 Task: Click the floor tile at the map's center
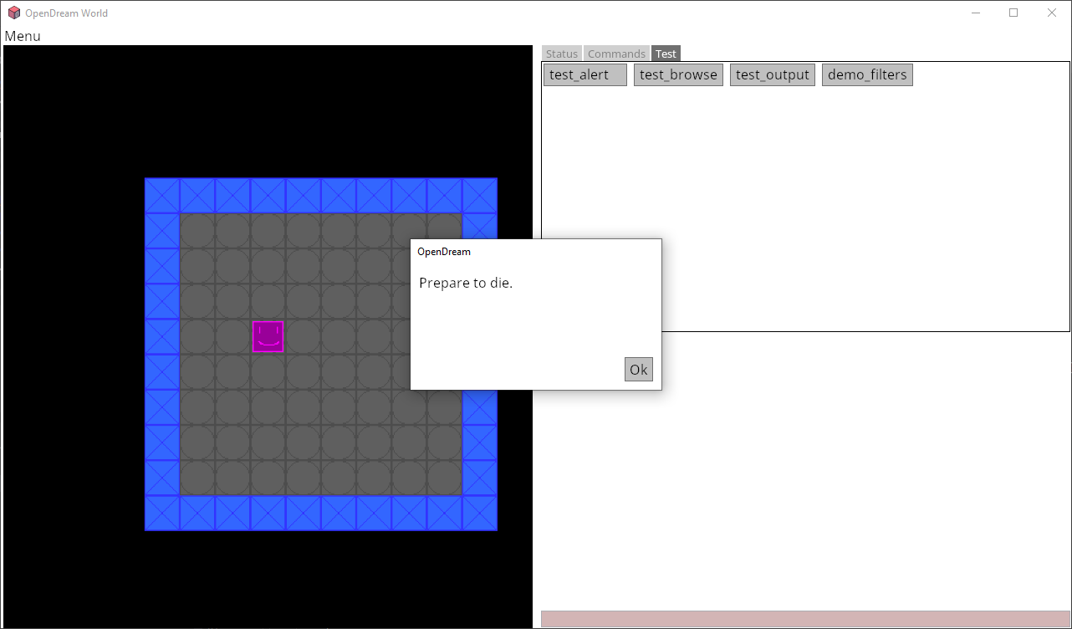click(x=320, y=353)
